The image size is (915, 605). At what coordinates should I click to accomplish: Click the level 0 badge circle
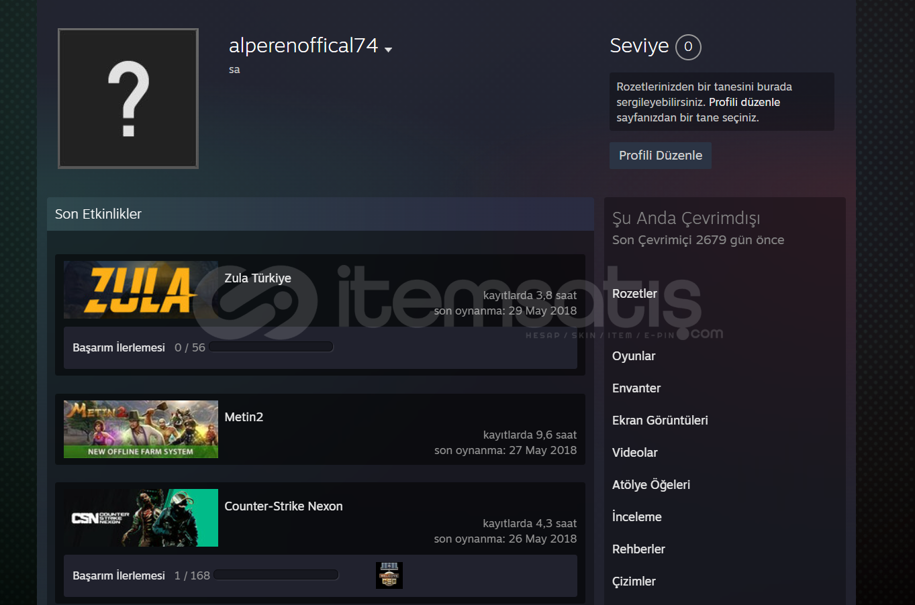pos(688,47)
